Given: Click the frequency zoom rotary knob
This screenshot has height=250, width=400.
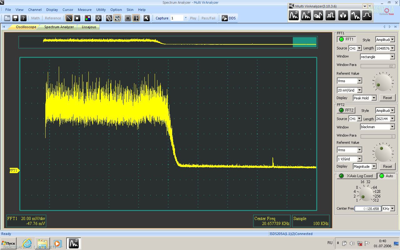Looking at the screenshot, I should [x=366, y=194].
